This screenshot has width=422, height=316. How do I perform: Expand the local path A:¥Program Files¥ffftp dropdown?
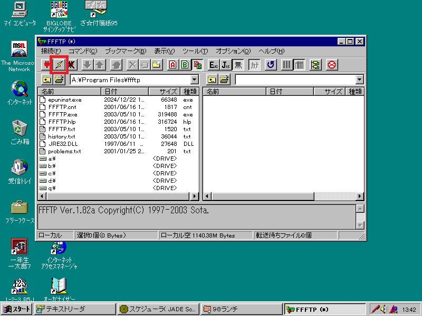coord(194,80)
